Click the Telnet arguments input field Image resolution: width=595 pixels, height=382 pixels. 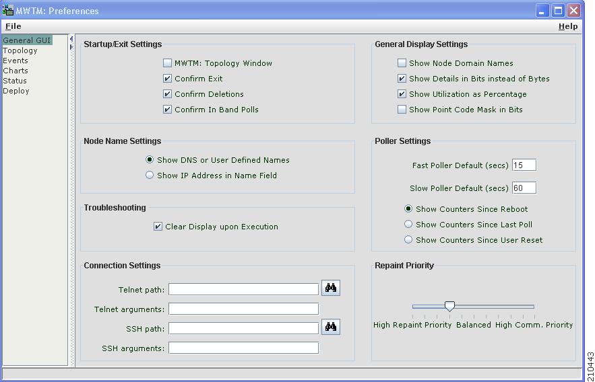point(244,309)
